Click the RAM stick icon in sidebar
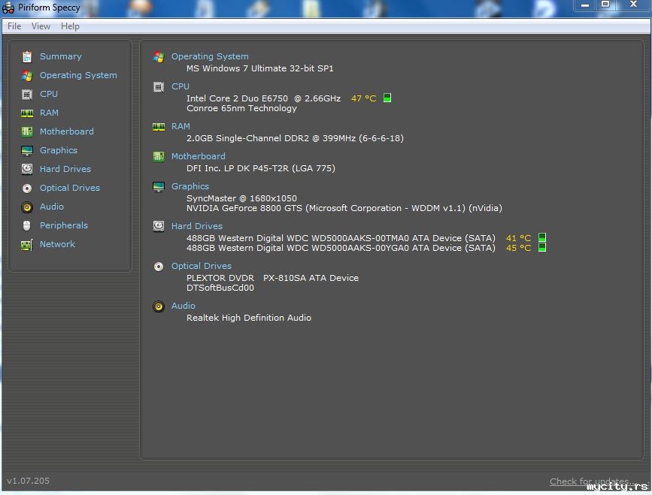The height and width of the screenshot is (495, 652). click(27, 113)
